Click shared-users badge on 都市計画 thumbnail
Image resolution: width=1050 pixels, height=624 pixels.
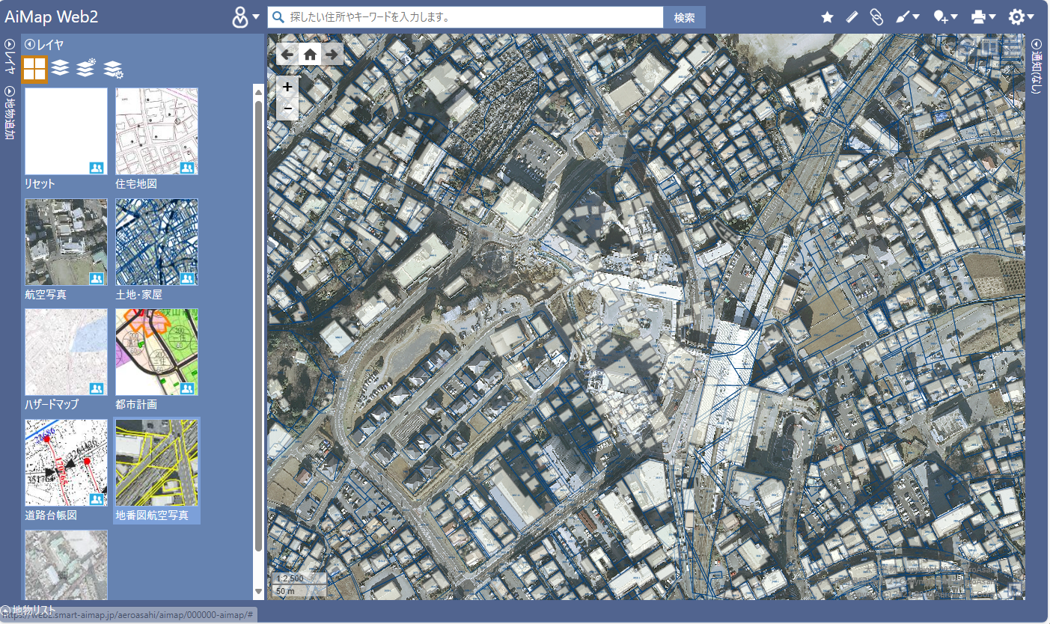click(187, 389)
